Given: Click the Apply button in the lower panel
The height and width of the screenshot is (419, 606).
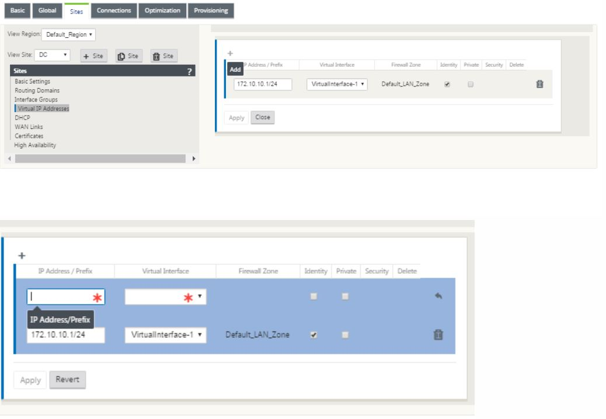Looking at the screenshot, I should point(30,380).
